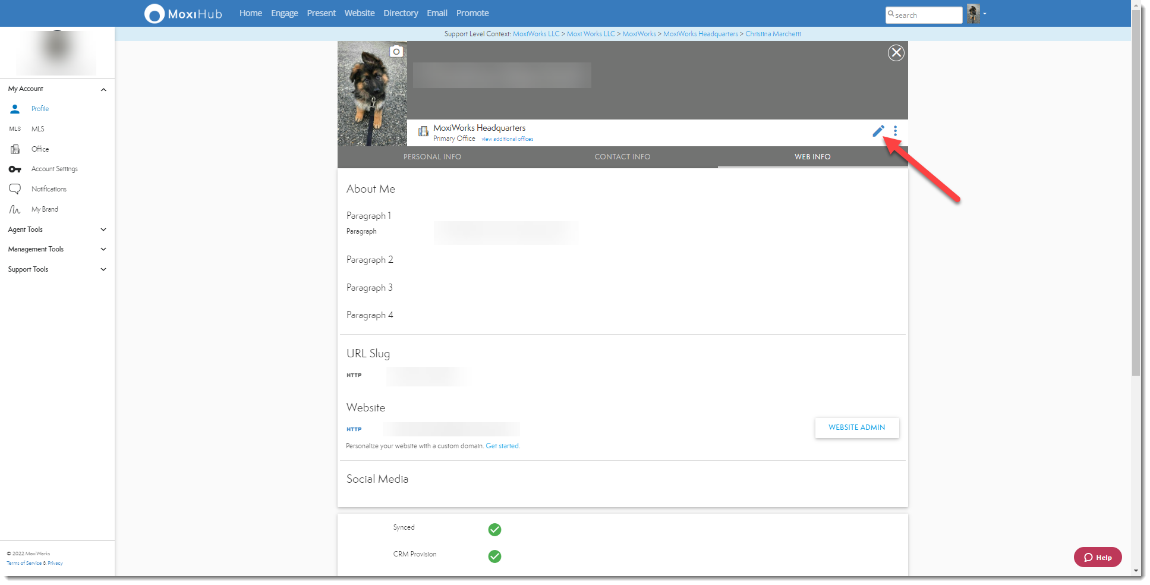
Task: Switch to the Contact Info tab
Action: (x=622, y=157)
